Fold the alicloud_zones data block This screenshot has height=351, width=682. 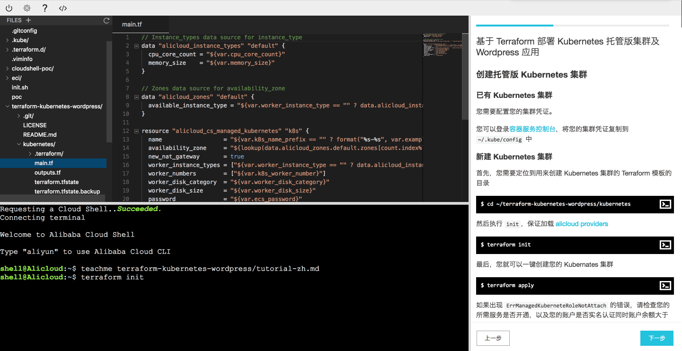136,97
